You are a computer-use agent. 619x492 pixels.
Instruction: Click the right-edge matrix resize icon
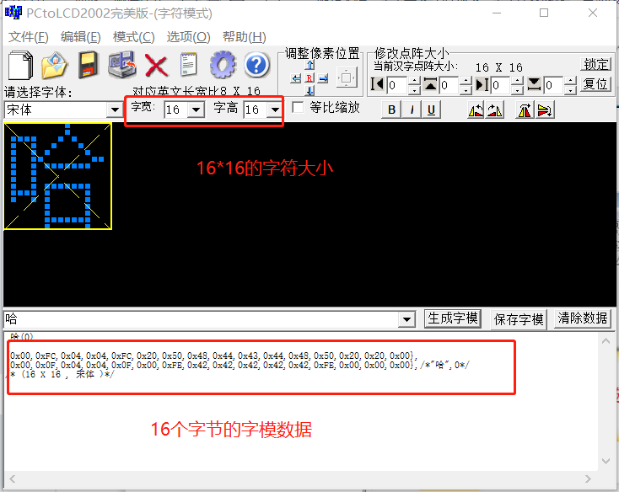[x=482, y=85]
